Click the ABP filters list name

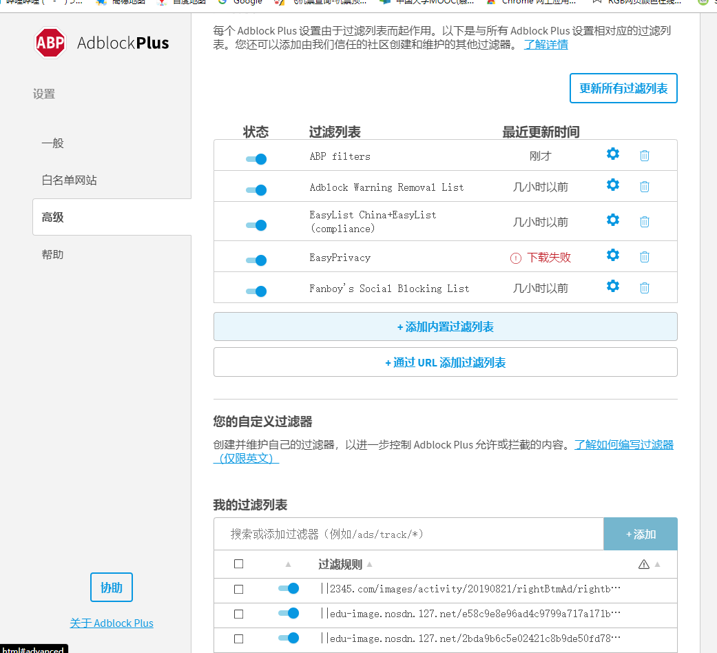point(340,156)
